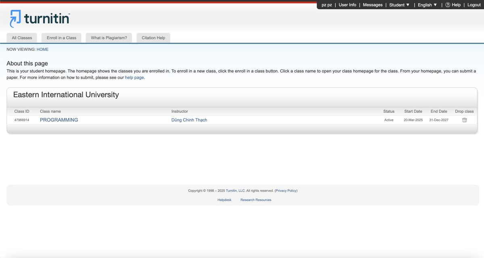
Task: Open Messages in top bar
Action: coord(373,5)
